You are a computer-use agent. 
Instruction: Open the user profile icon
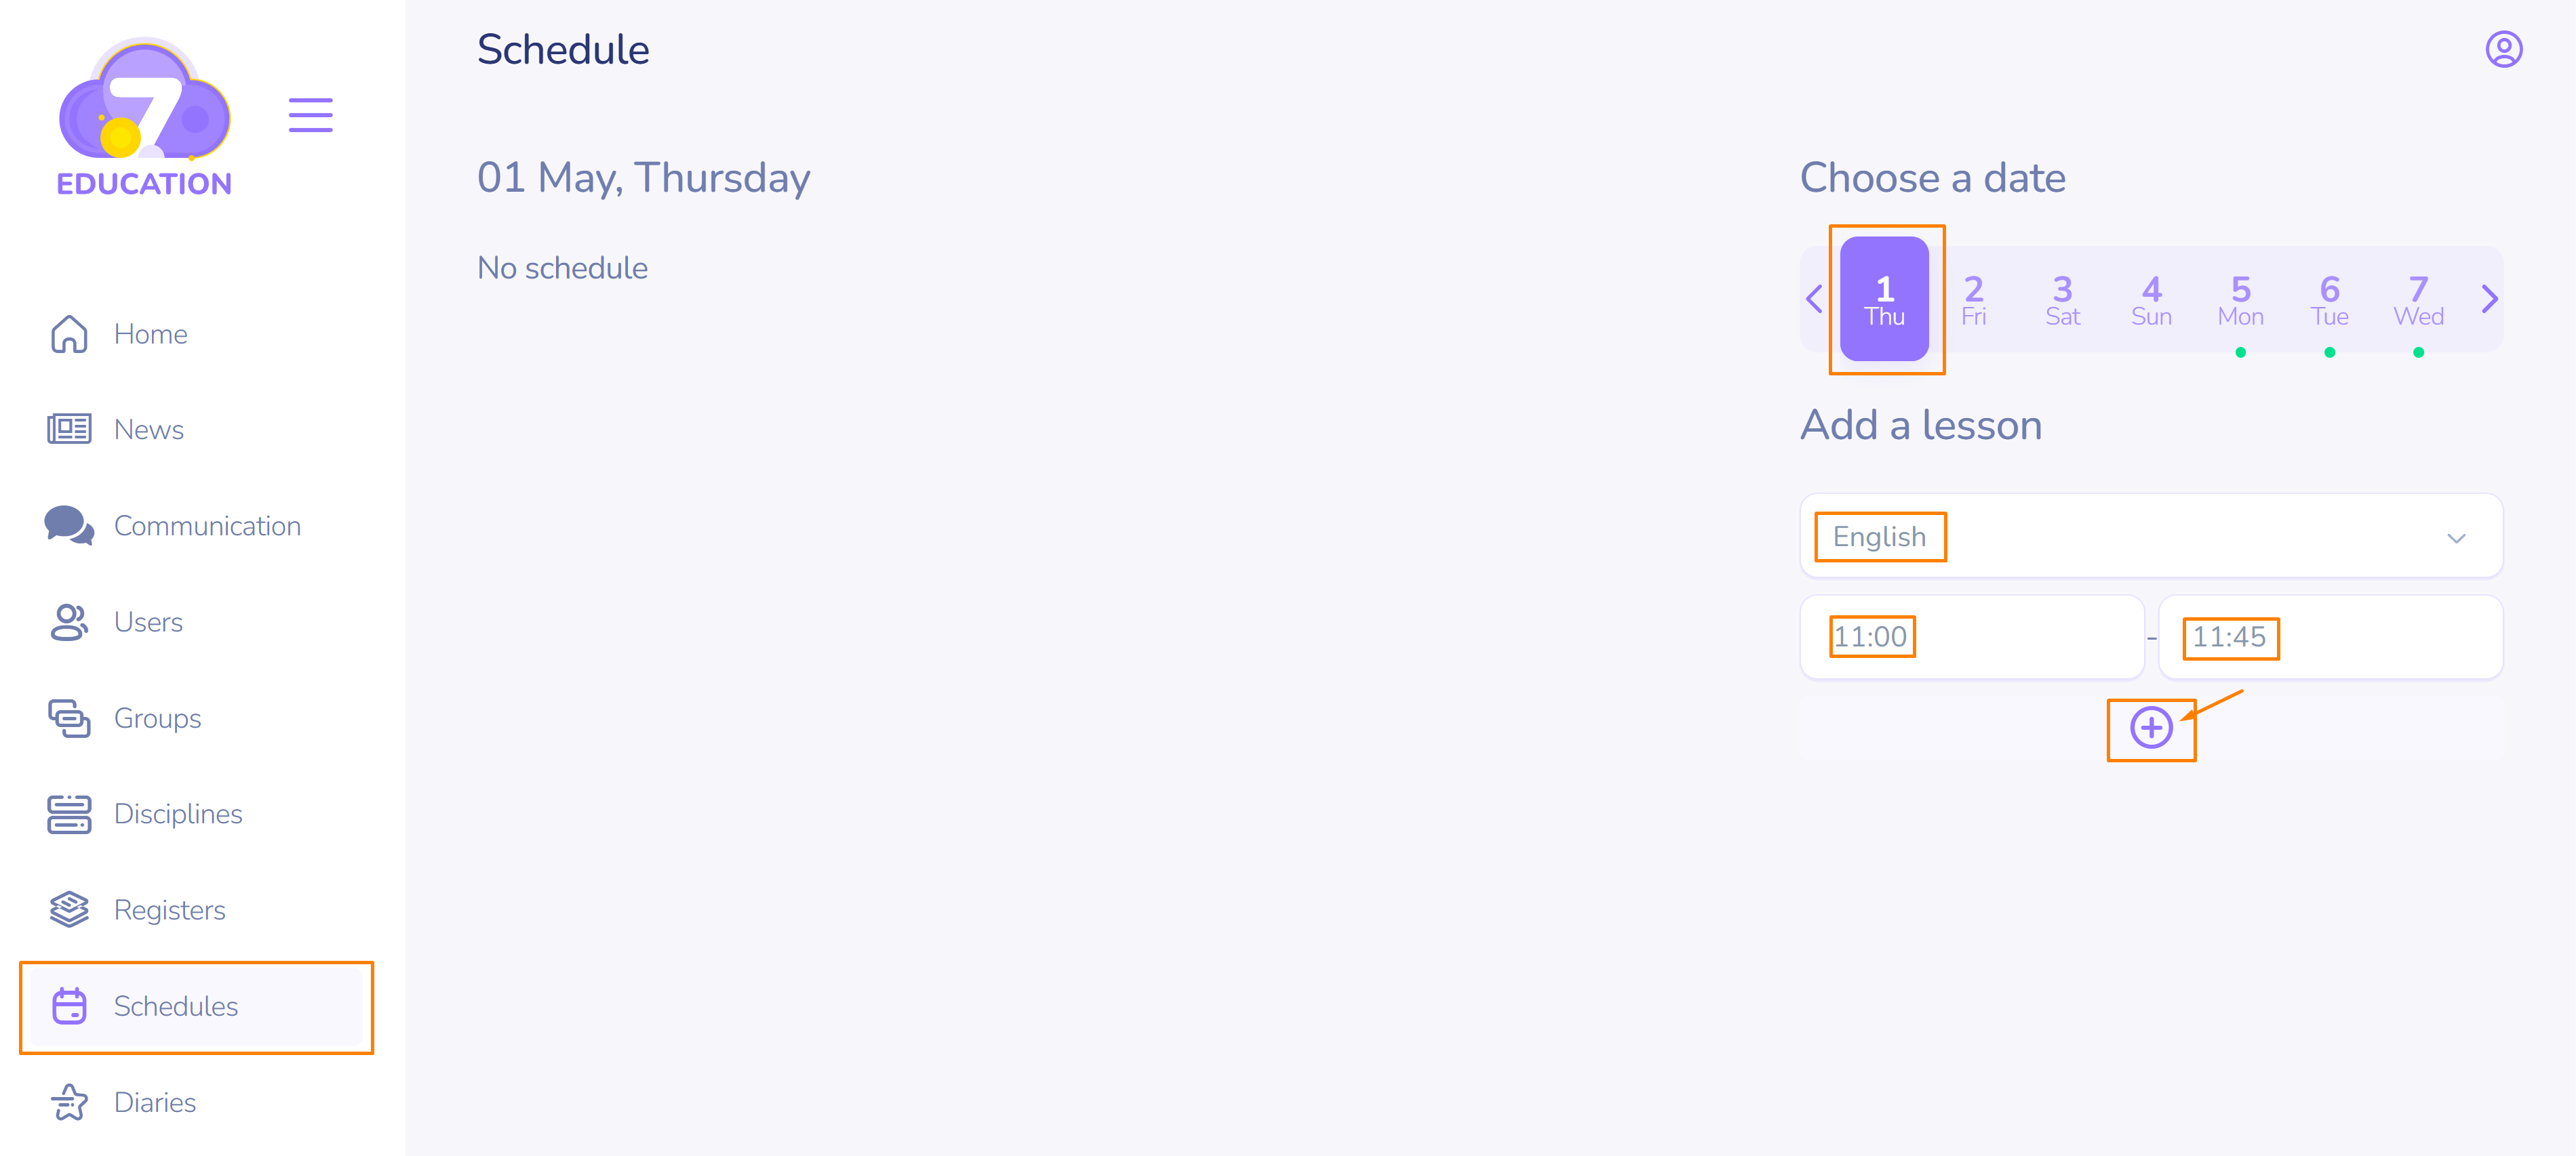2503,49
